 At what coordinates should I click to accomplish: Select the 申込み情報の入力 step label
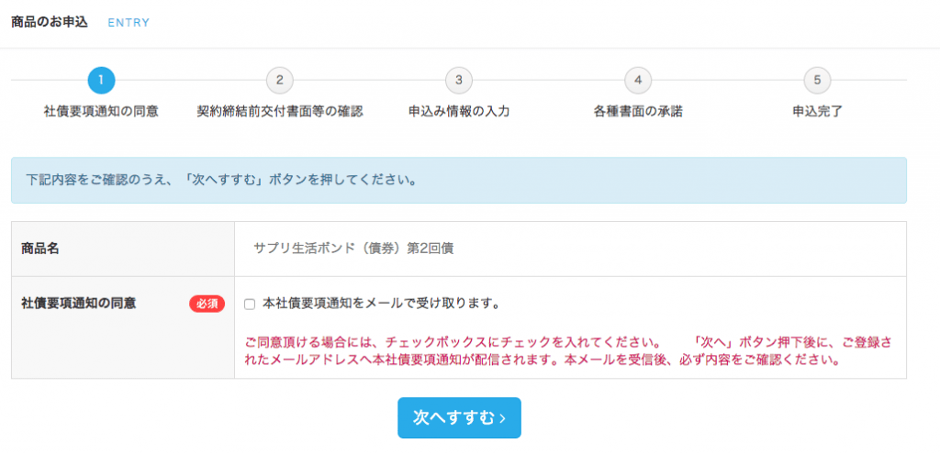point(459,111)
